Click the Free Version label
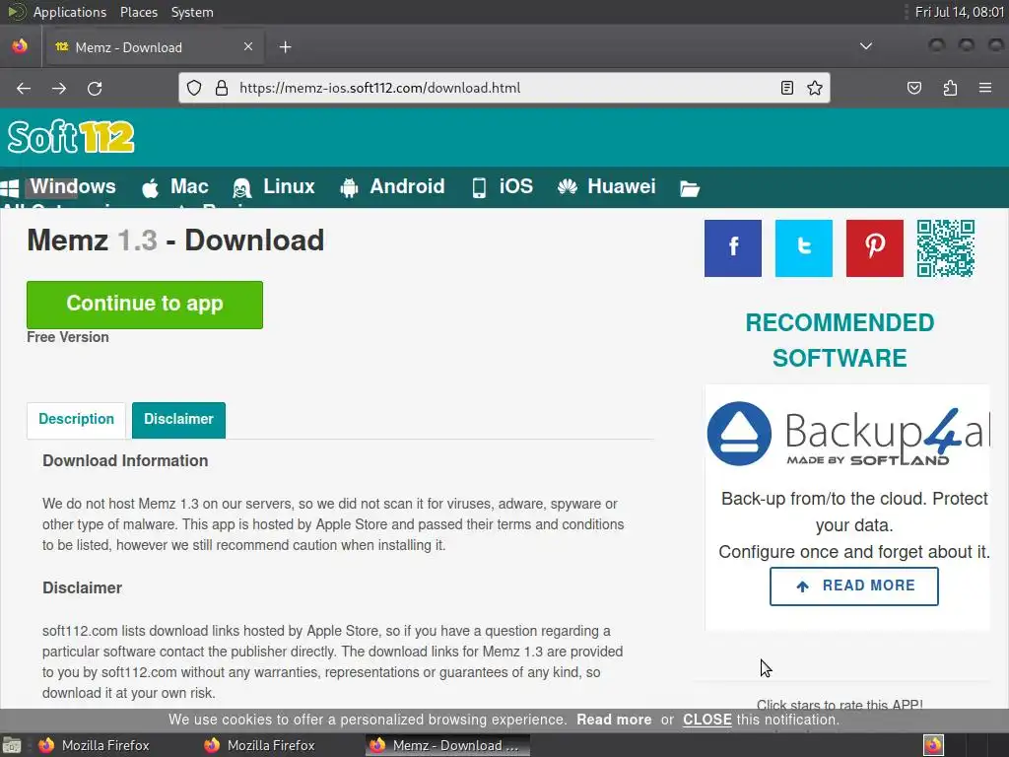Viewport: 1009px width, 757px height. coord(68,337)
